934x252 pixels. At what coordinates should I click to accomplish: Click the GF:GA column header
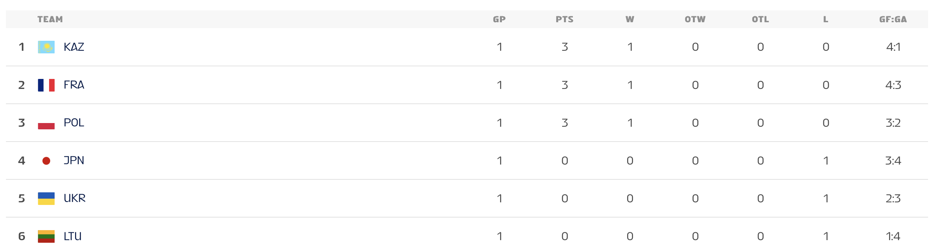pyautogui.click(x=893, y=19)
